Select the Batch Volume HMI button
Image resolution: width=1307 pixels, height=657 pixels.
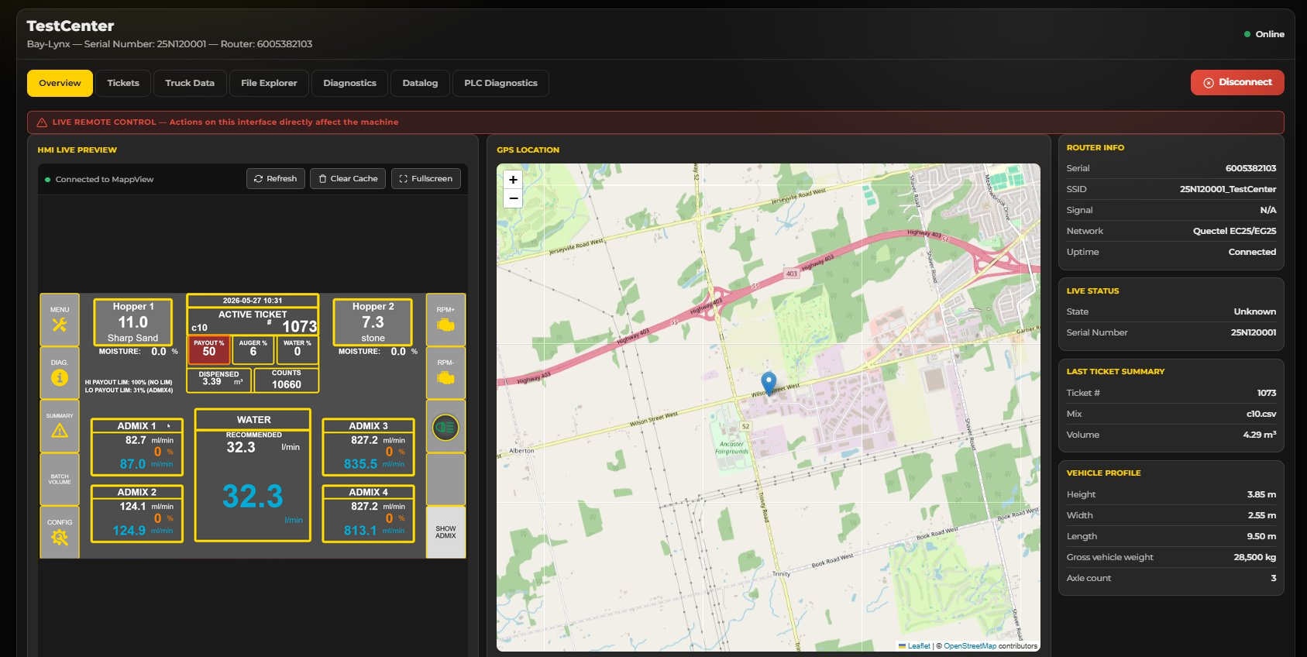tap(60, 480)
